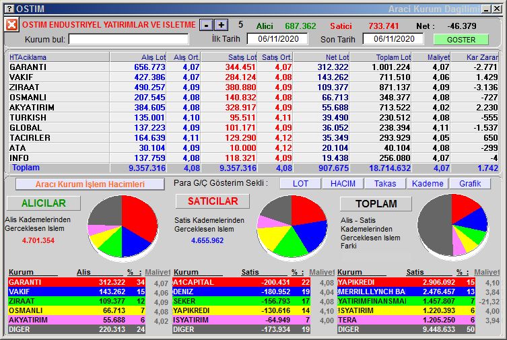The width and height of the screenshot is (507, 340).
Task: Click gray DIGER row with 9.448.633
Action: 406,329
